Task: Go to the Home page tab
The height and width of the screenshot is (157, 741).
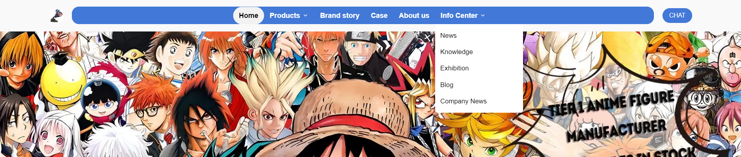Action: click(248, 16)
